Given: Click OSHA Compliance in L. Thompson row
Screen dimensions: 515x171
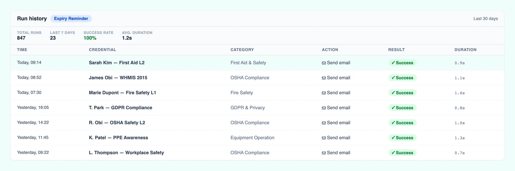Looking at the screenshot, I should pyautogui.click(x=250, y=153).
